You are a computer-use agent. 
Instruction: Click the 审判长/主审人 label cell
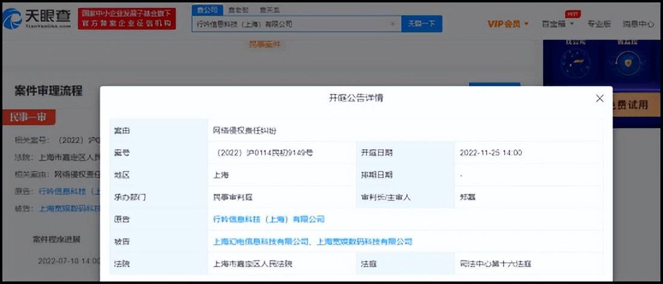405,197
